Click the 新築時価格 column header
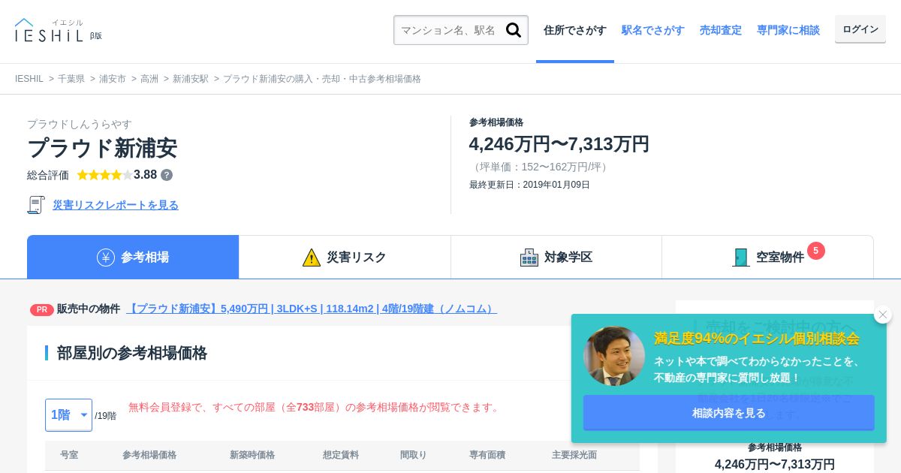901x473 pixels. [x=252, y=455]
